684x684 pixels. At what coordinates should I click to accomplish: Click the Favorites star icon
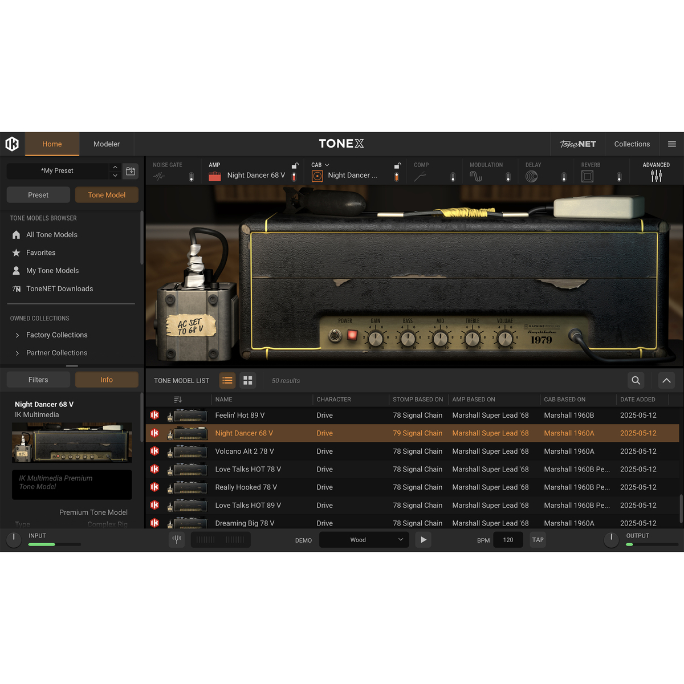(x=16, y=253)
